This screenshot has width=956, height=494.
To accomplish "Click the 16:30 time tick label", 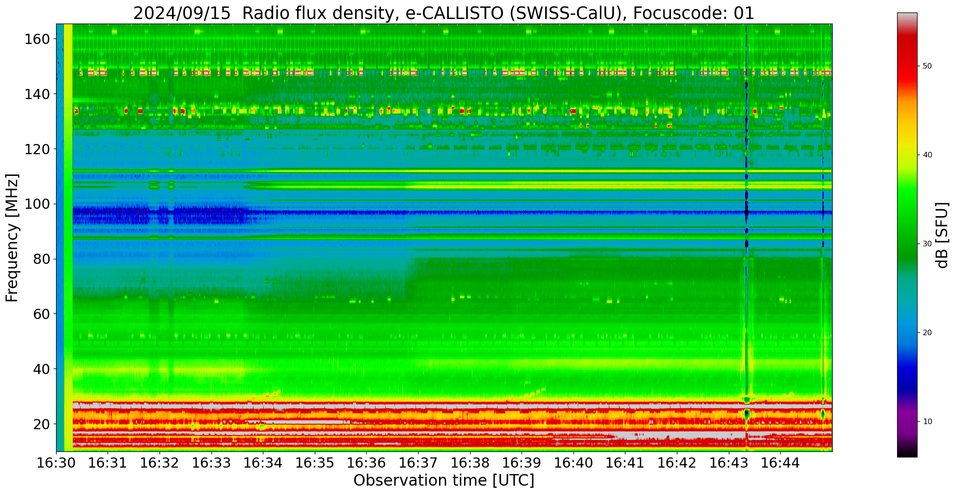I will click(57, 463).
